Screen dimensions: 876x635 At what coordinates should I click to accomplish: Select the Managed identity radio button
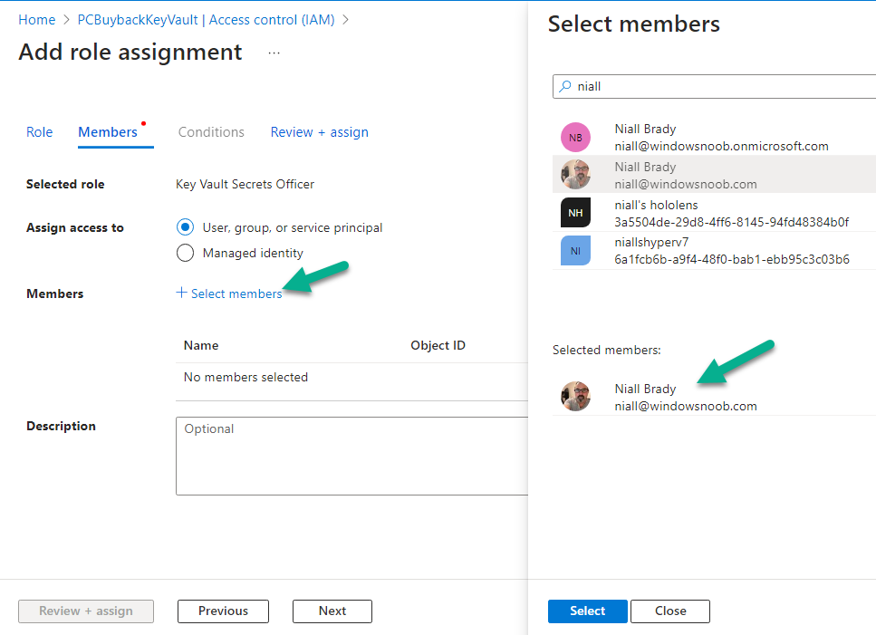(x=185, y=253)
